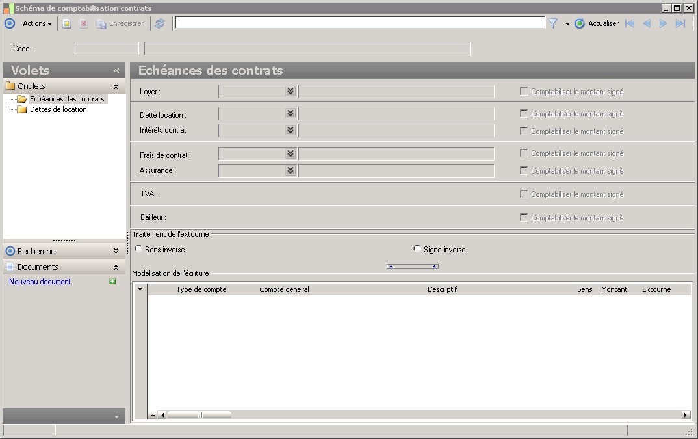Click the Descriptif column header
Image resolution: width=698 pixels, height=439 pixels.
pyautogui.click(x=442, y=289)
